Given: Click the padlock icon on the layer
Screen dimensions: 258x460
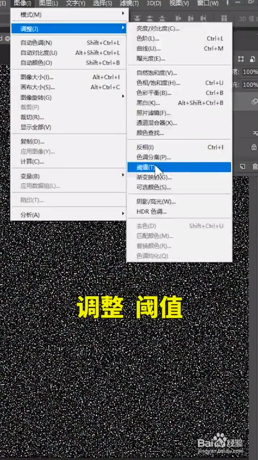Looking at the screenshot, I should [x=254, y=147].
